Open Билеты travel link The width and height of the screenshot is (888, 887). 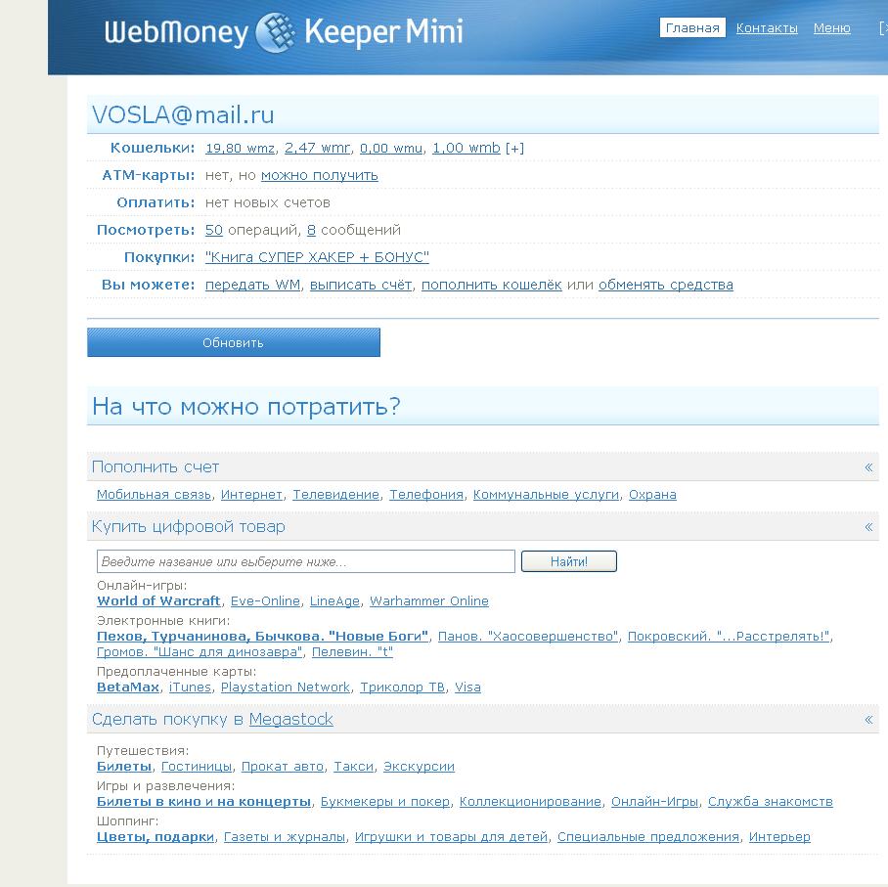[124, 767]
